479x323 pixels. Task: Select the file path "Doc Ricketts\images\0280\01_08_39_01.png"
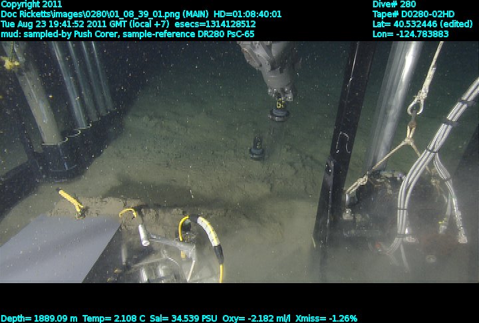[x=91, y=15]
